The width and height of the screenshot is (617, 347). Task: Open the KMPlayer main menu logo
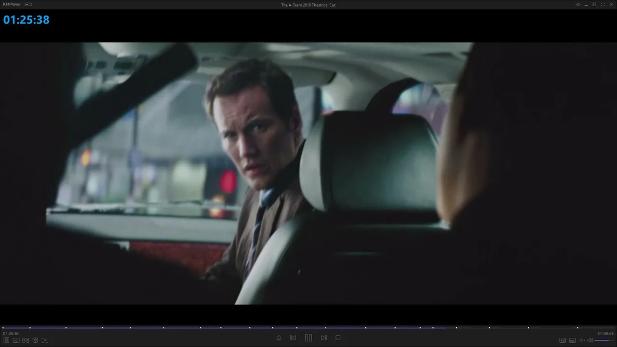point(12,4)
